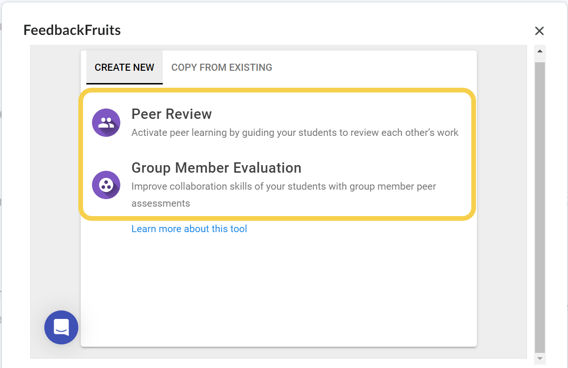Viewport: 568px width, 368px height.
Task: Click the Peer Review description text
Action: point(294,133)
